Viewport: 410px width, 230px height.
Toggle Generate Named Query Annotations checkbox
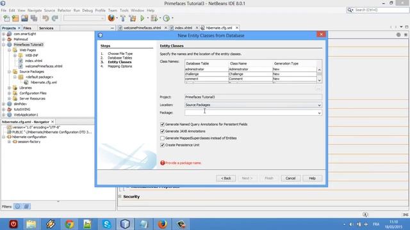[162, 125]
